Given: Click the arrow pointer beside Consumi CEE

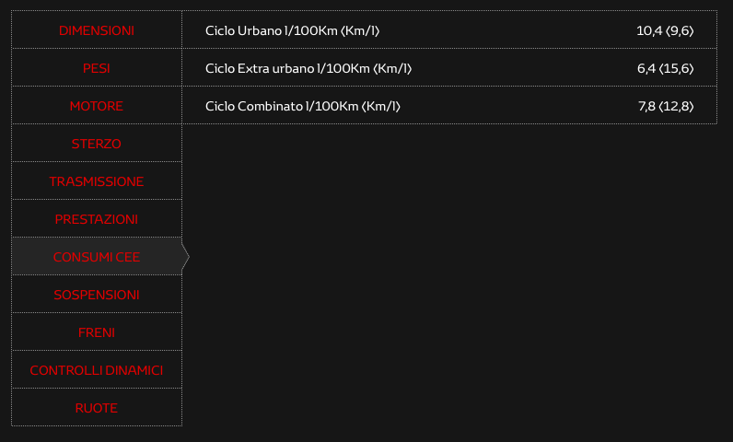Looking at the screenshot, I should coord(186,257).
